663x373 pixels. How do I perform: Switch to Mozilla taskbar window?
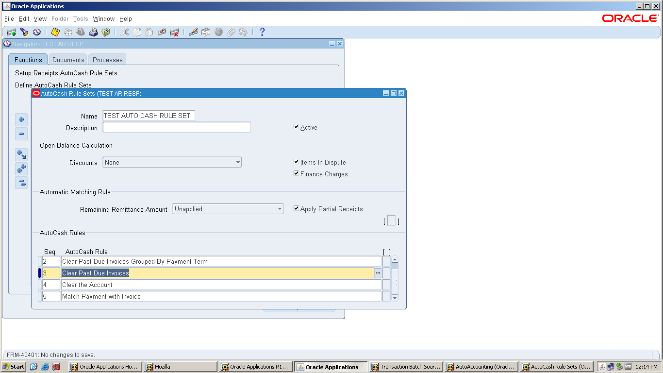[x=181, y=367]
